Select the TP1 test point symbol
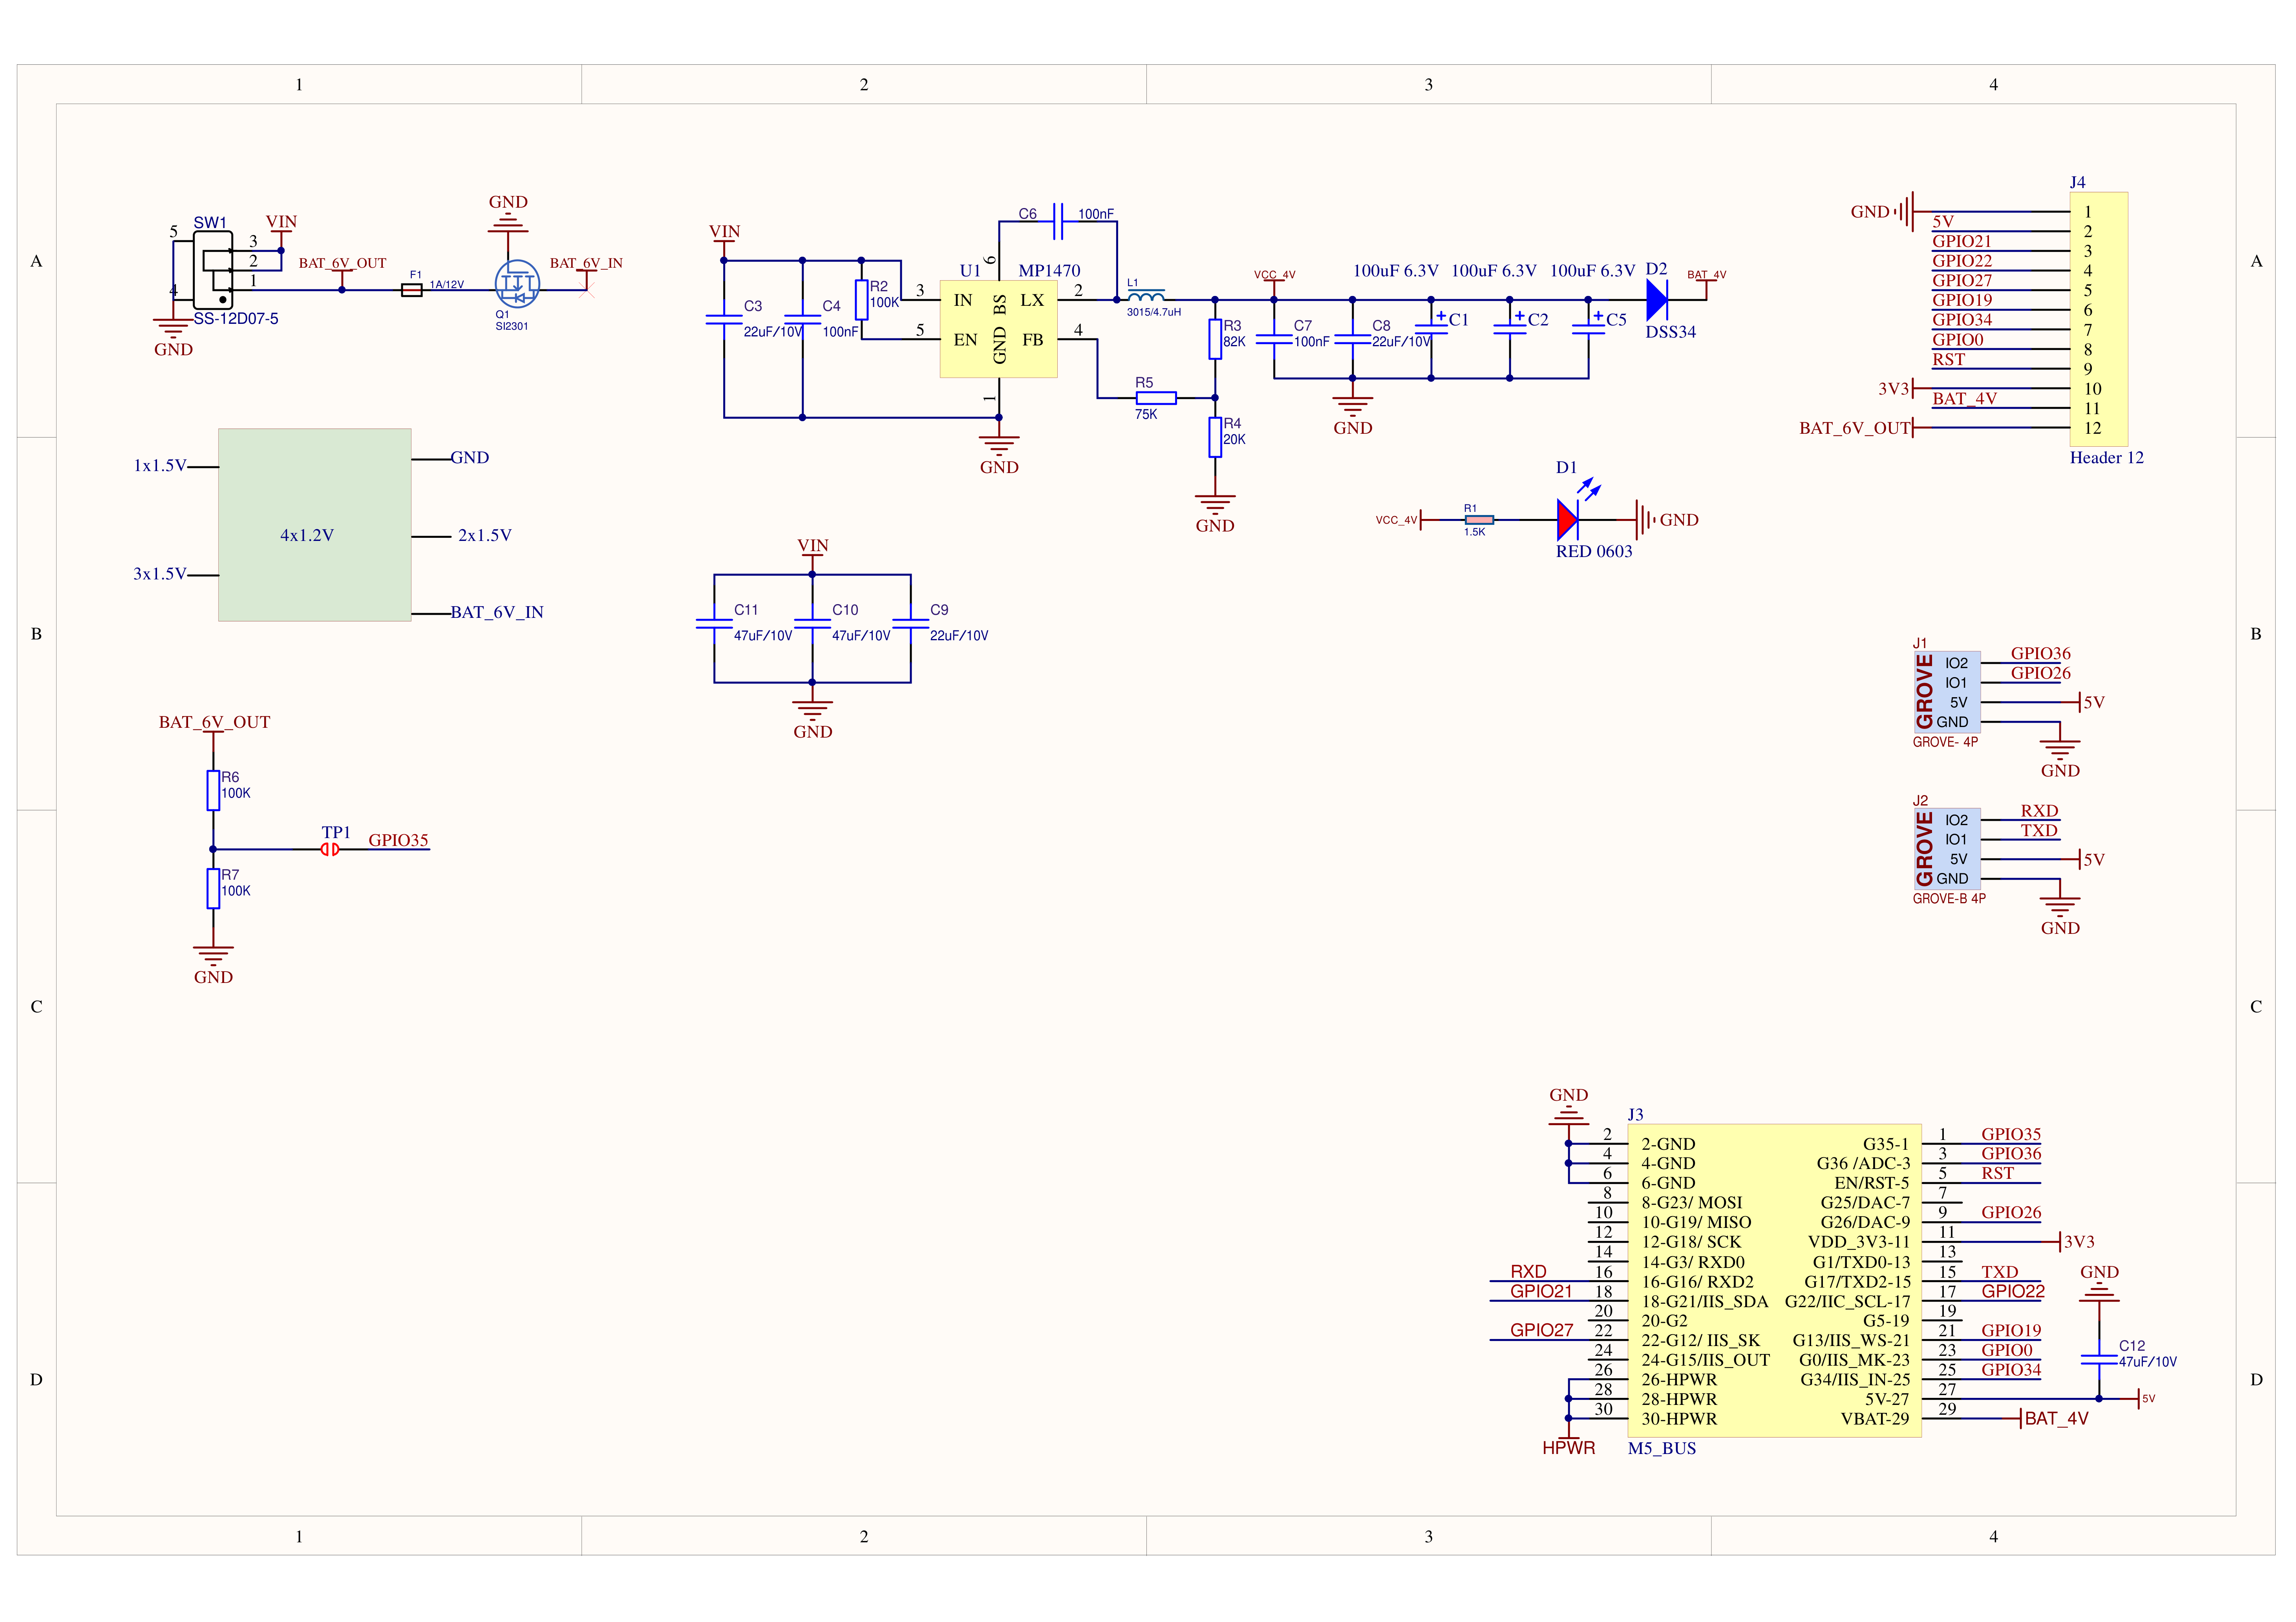2296x1622 pixels. (330, 849)
